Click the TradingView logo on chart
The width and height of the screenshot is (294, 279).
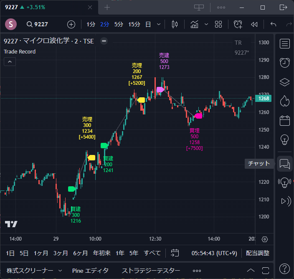click(11, 224)
